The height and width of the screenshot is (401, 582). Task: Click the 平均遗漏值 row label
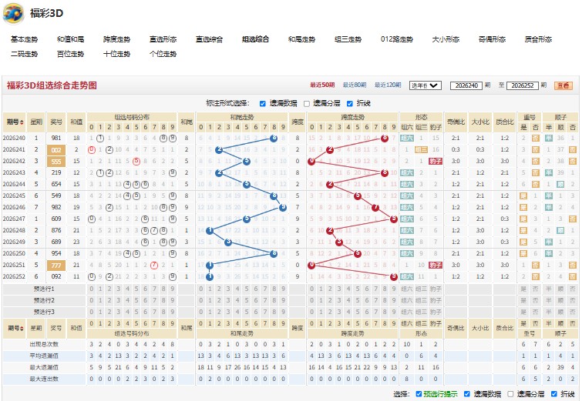pyautogui.click(x=44, y=356)
